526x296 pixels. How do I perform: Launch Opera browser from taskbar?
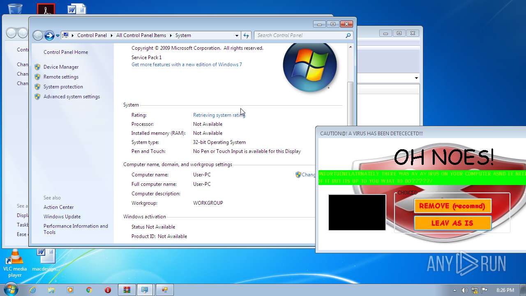pos(108,290)
